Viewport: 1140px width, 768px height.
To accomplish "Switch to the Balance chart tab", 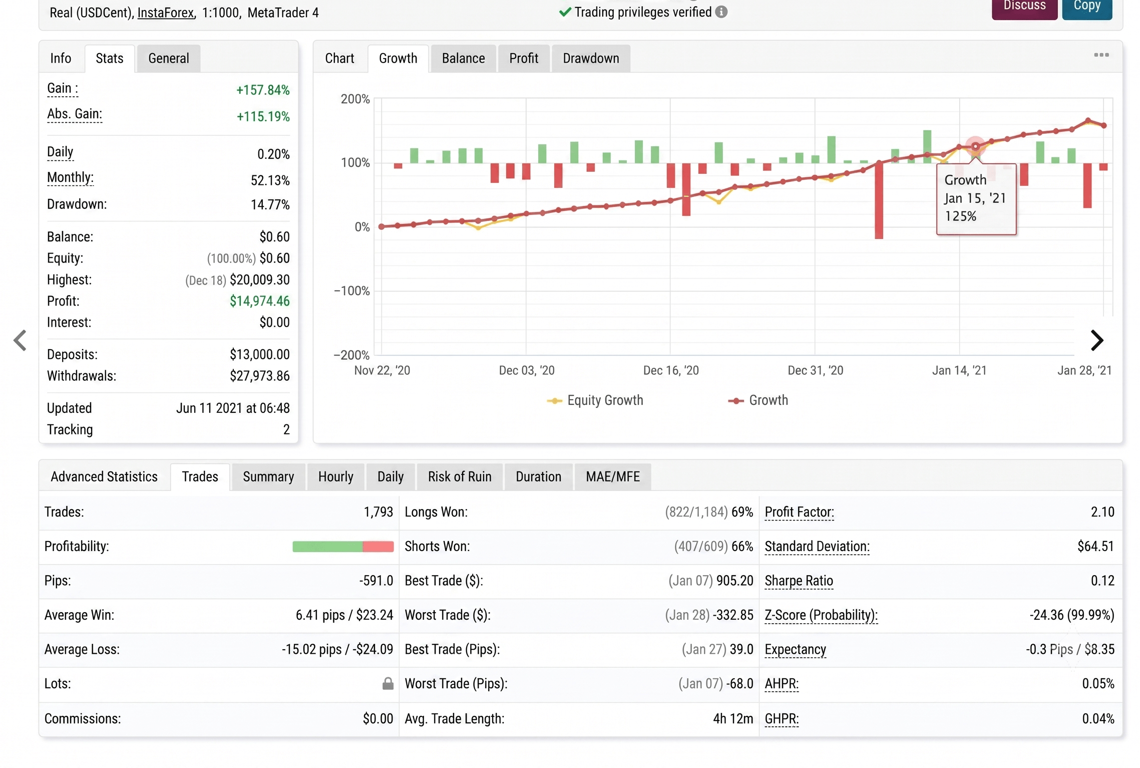I will (463, 59).
